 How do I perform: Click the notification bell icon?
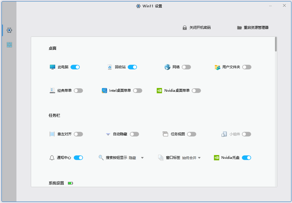tap(52, 158)
